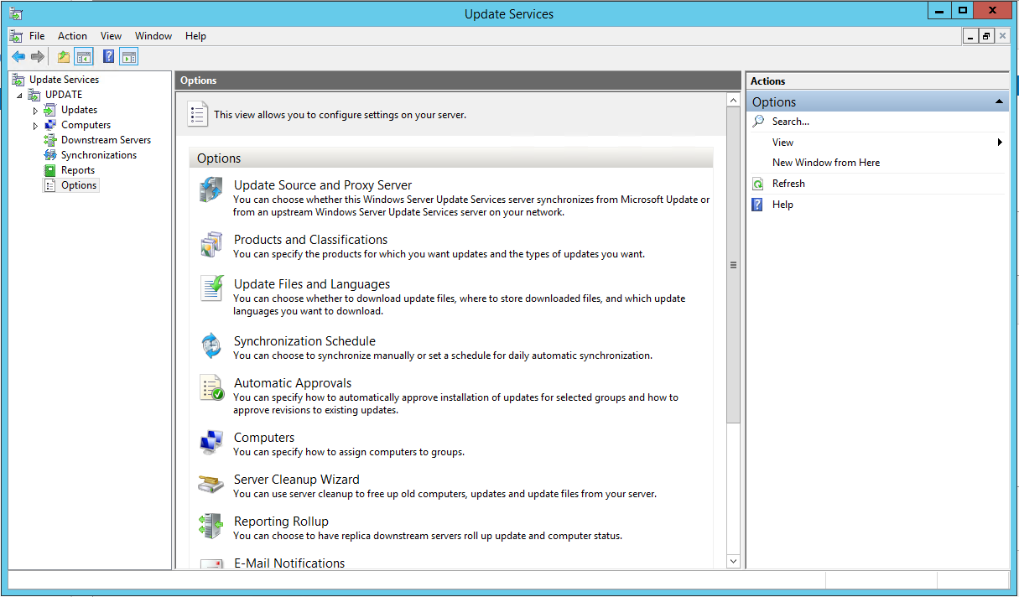Viewport: 1019px width, 597px height.
Task: Open the Action menu
Action: point(72,36)
